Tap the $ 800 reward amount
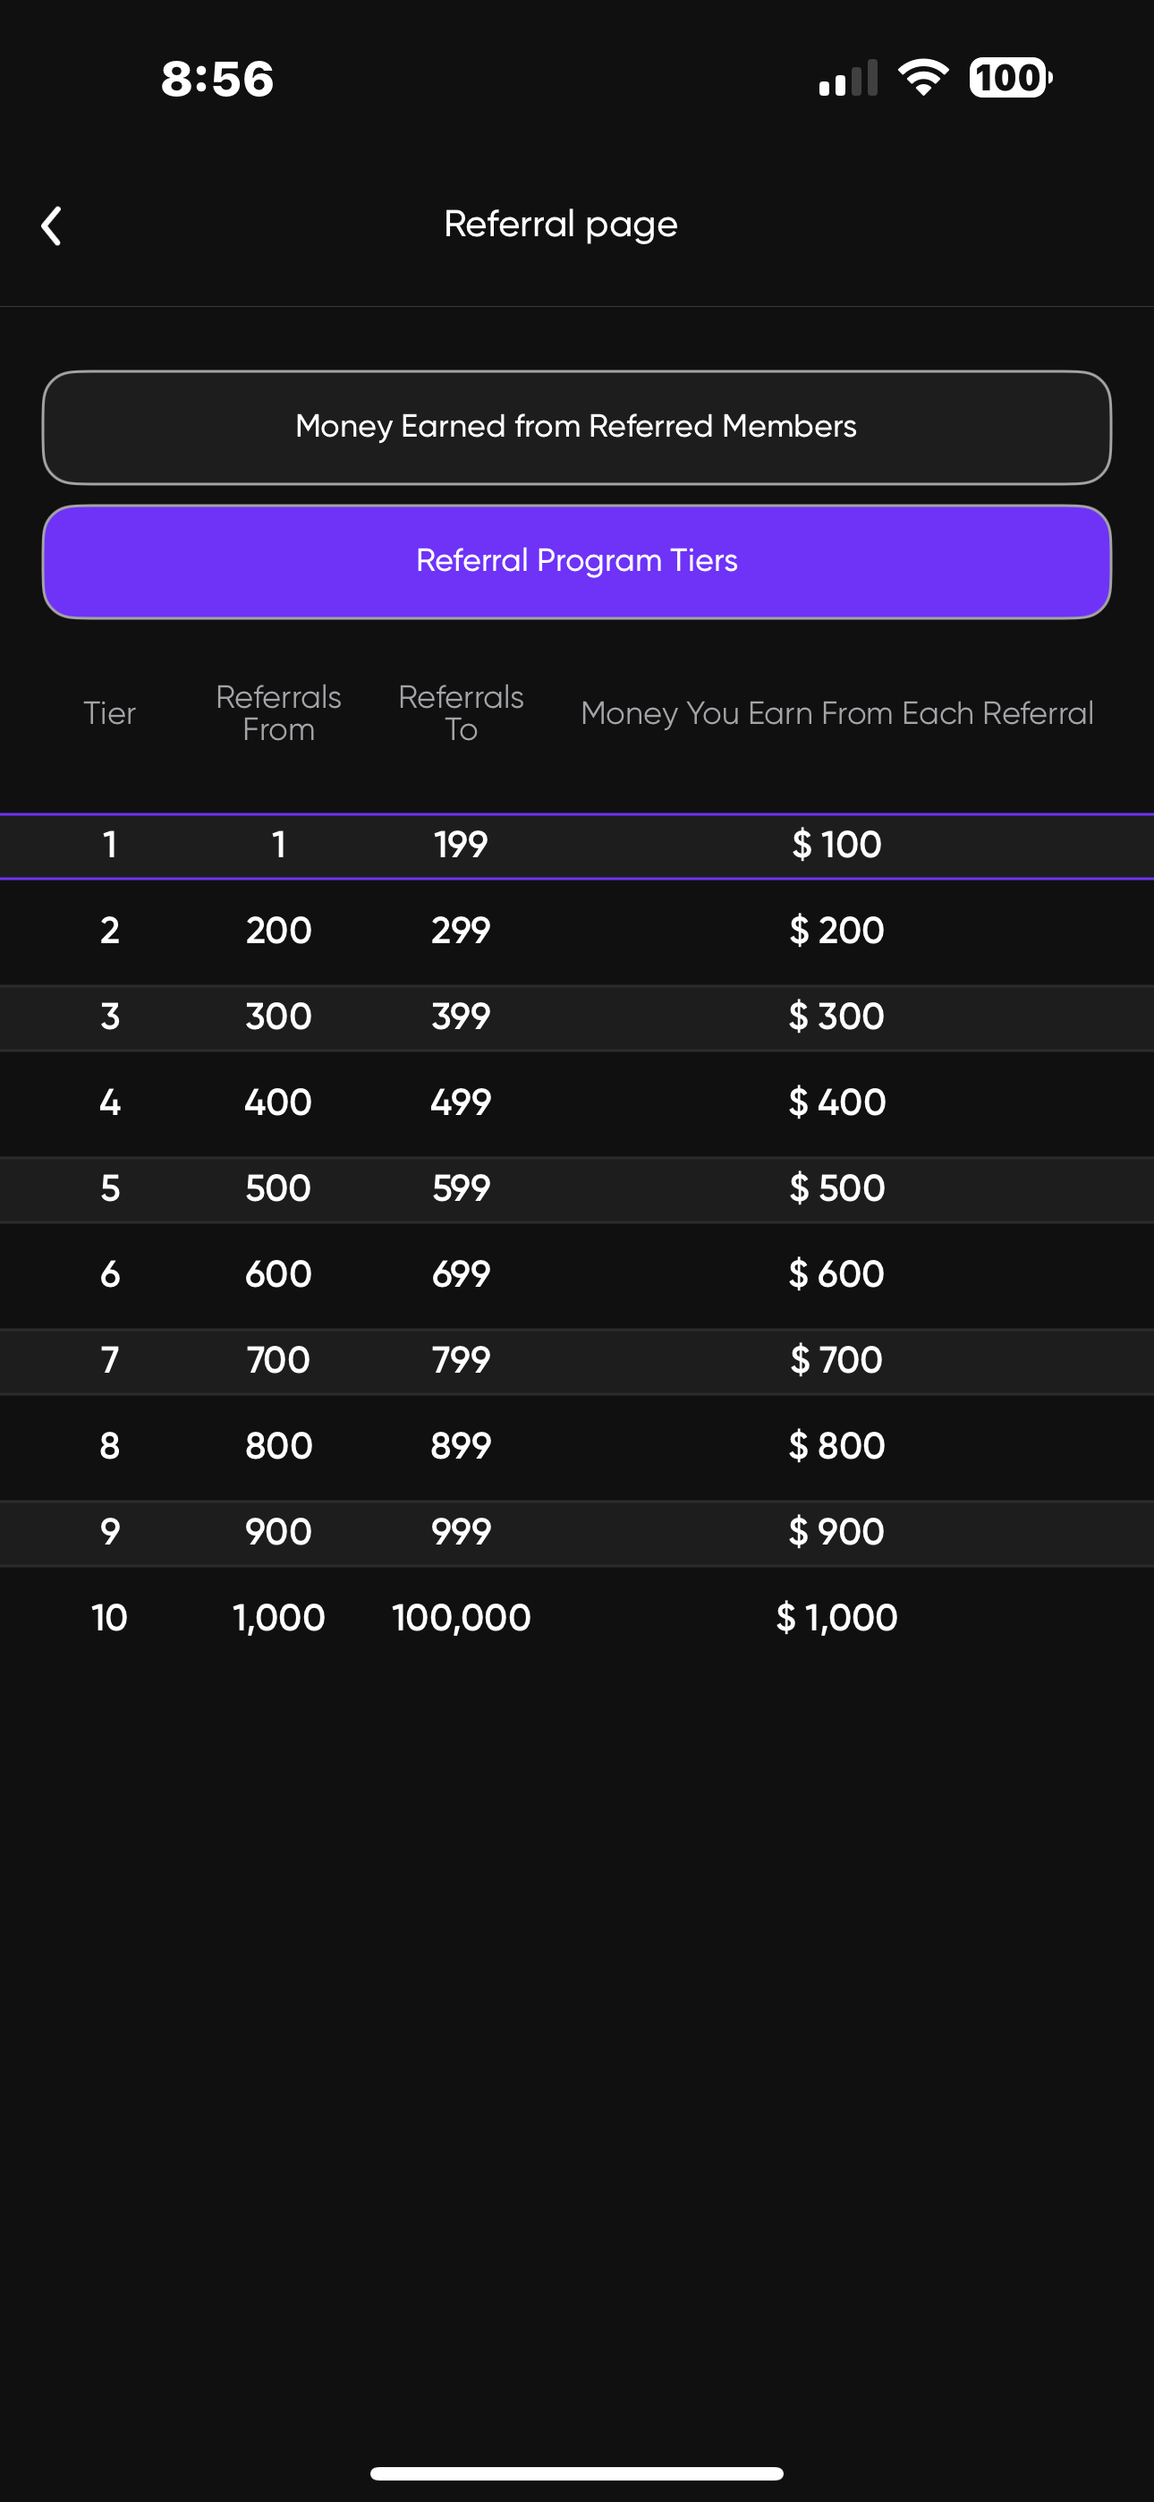This screenshot has width=1154, height=2502. (836, 1446)
